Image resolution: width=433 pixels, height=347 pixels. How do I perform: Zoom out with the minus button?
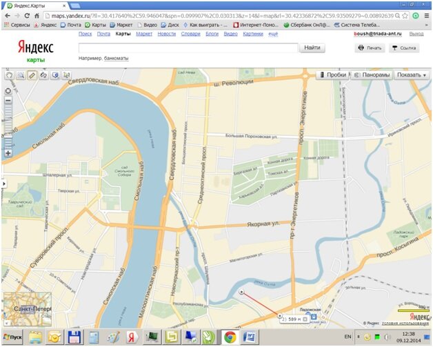[x=8, y=100]
